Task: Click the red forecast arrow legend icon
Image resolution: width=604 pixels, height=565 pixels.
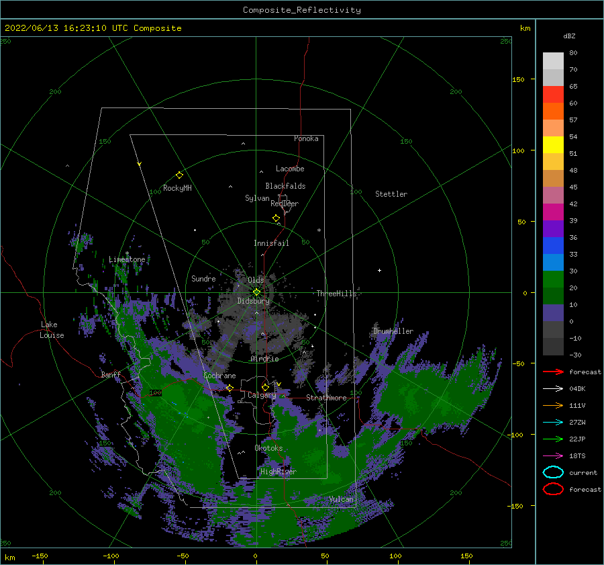Action: pyautogui.click(x=553, y=372)
